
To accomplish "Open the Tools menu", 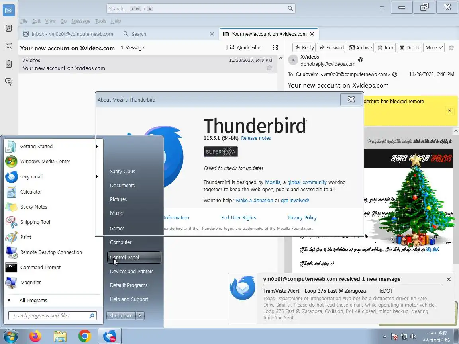I will [x=100, y=21].
